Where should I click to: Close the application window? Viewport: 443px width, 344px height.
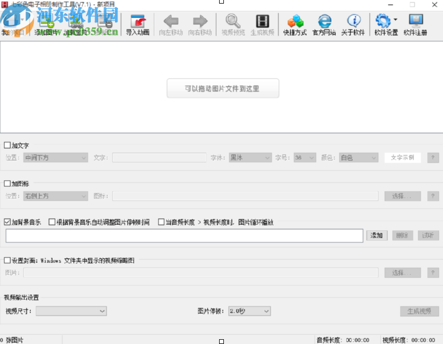click(435, 5)
